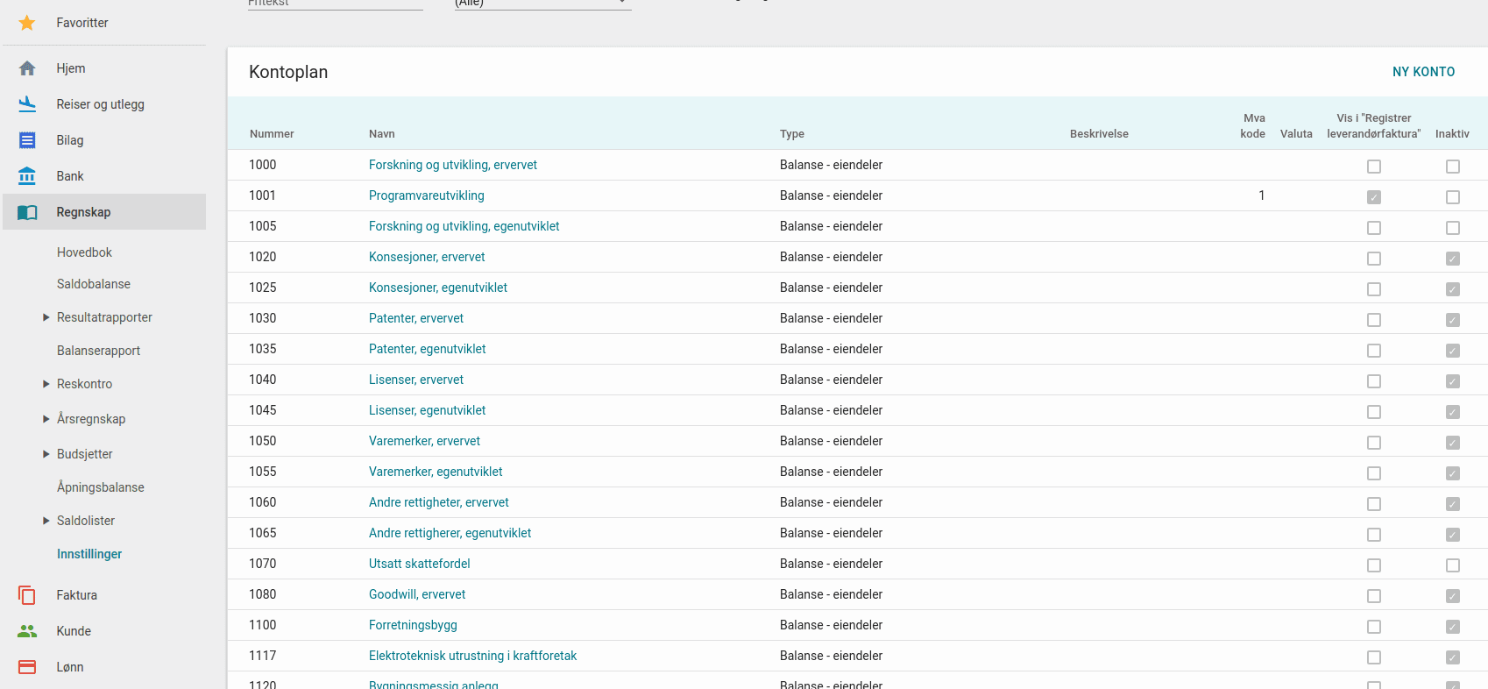The width and height of the screenshot is (1488, 689).
Task: Click the Regnskap book icon
Action: [27, 212]
